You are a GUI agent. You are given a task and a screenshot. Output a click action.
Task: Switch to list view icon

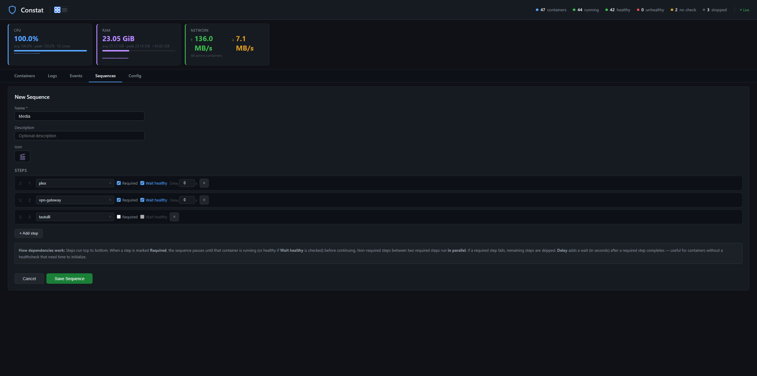(64, 10)
